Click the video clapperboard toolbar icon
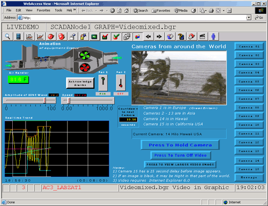 [203, 37]
